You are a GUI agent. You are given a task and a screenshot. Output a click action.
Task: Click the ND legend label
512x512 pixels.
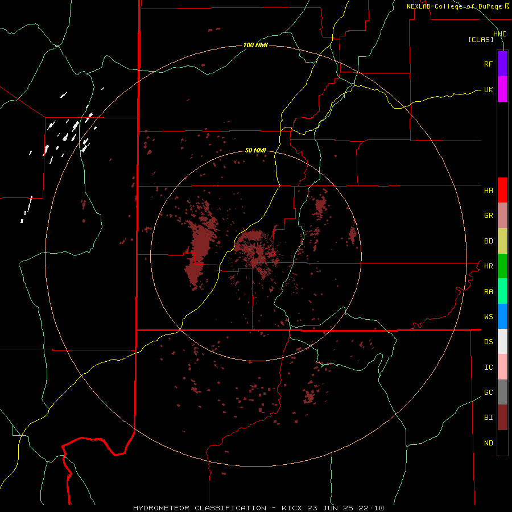(x=488, y=443)
